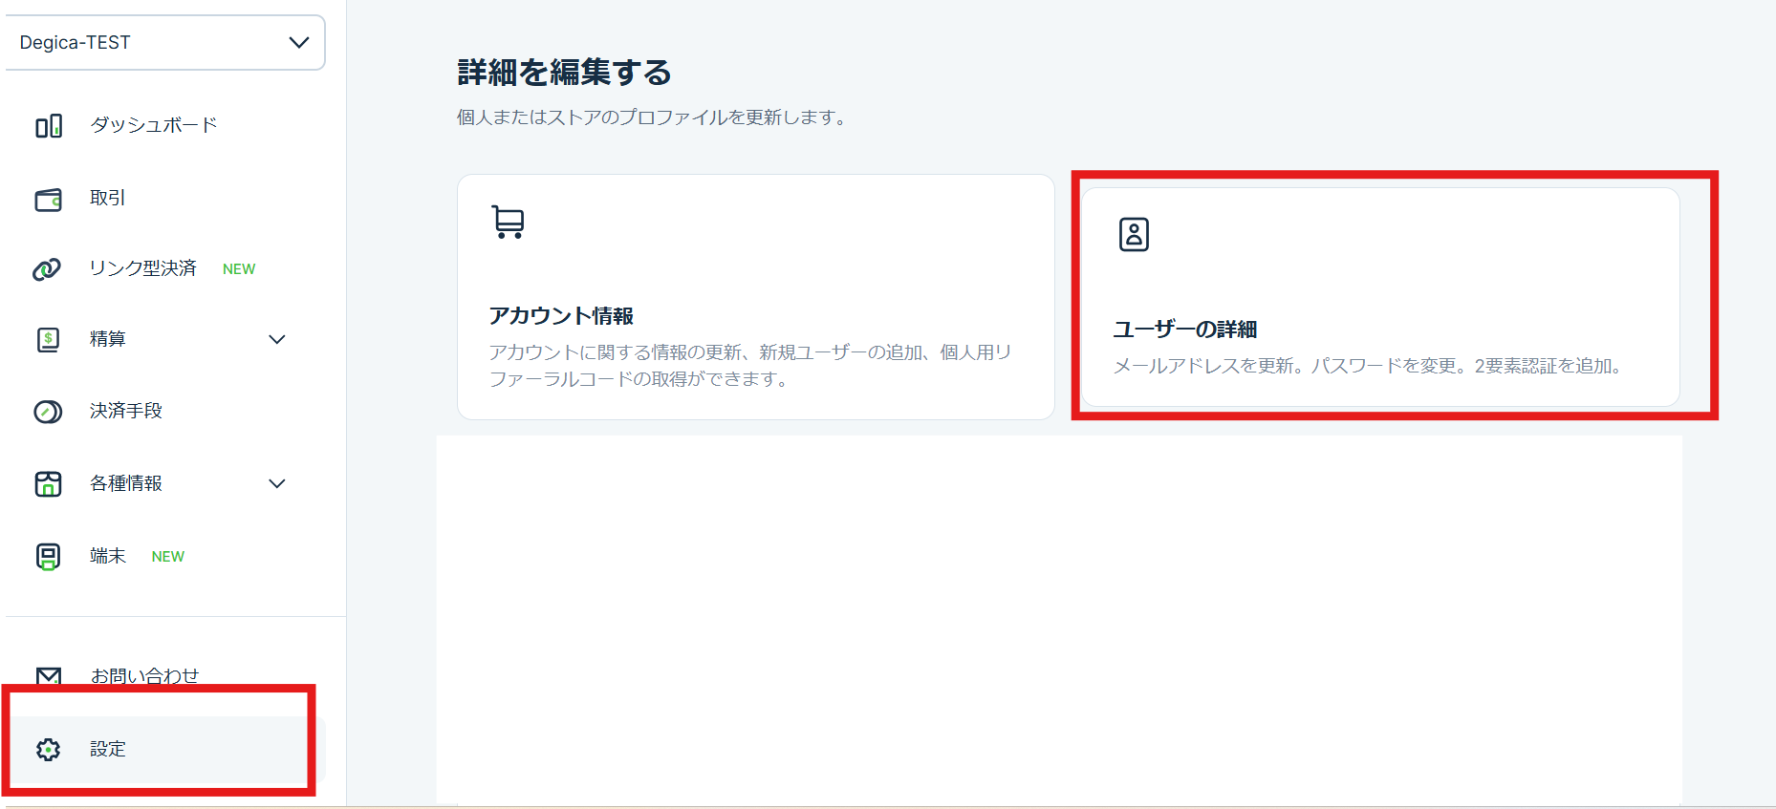The image size is (1776, 809).
Task: Click the envelope icon for お問い合わせ
Action: [49, 676]
